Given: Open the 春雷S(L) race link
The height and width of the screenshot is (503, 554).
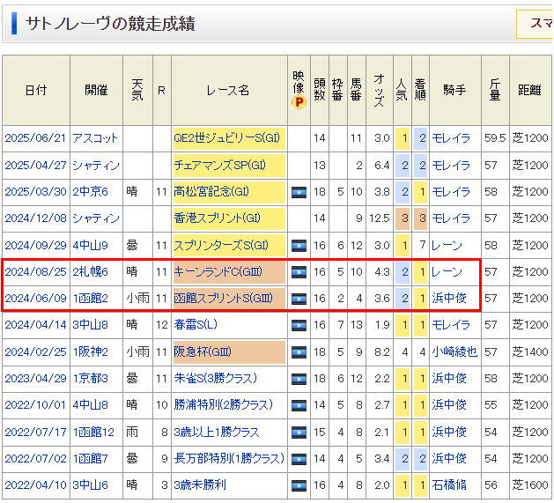Looking at the screenshot, I should (x=196, y=324).
